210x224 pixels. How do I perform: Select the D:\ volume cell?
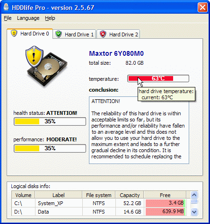point(23,212)
